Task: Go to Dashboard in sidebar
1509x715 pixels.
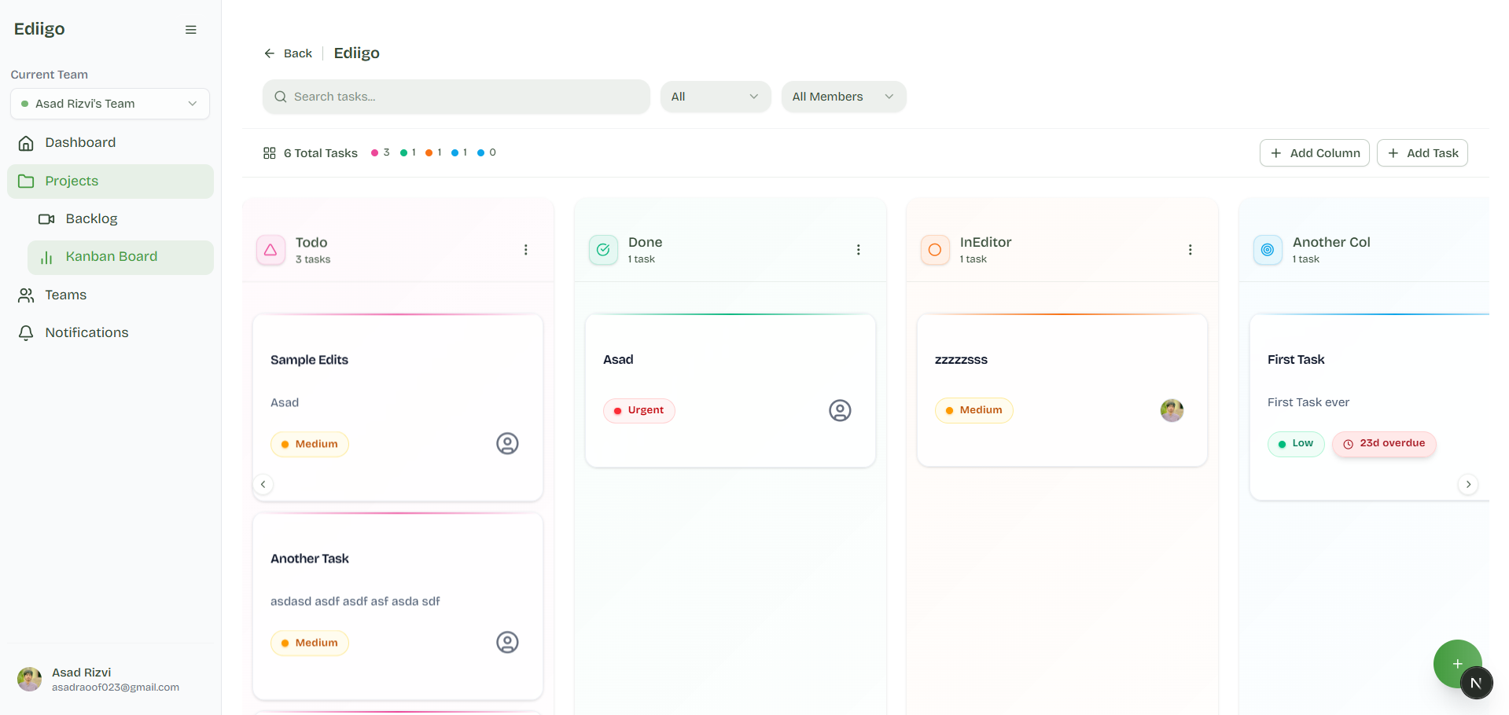Action: click(x=110, y=142)
